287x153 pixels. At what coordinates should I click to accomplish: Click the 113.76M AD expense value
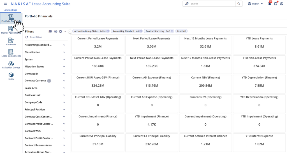(x=152, y=85)
